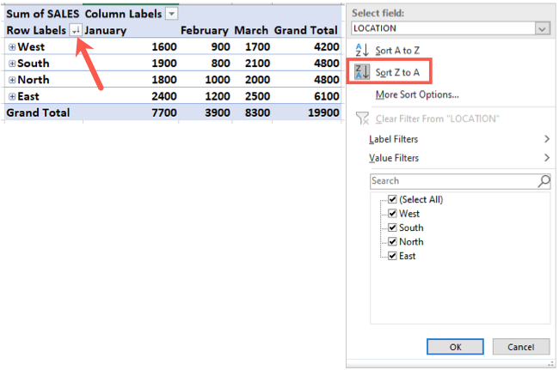Select East January value 2400

point(164,96)
